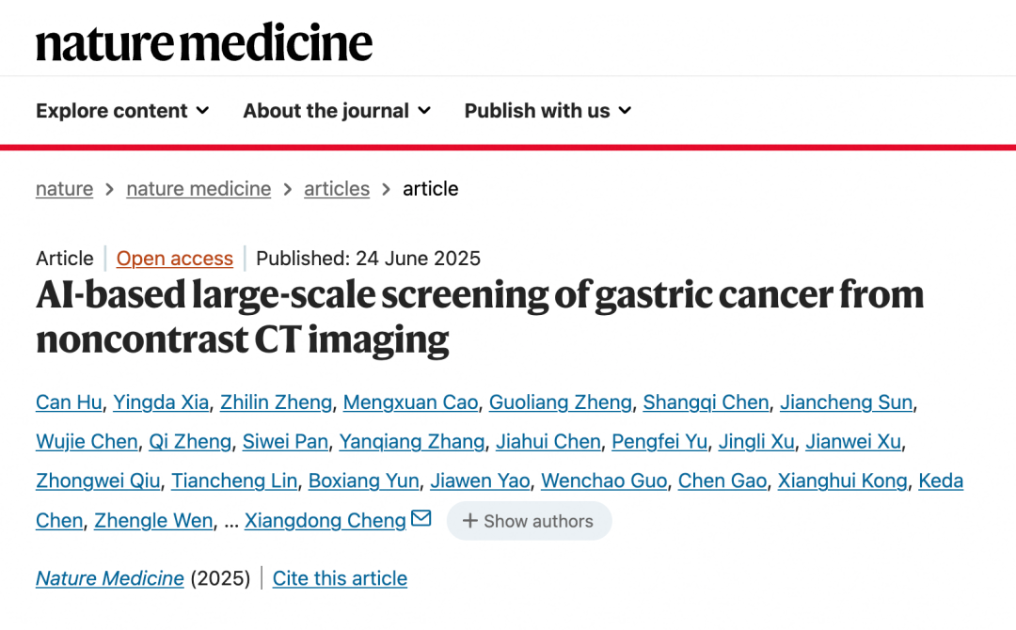Viewport: 1016px width, 630px height.
Task: Open the Cite this article link
Action: click(340, 578)
